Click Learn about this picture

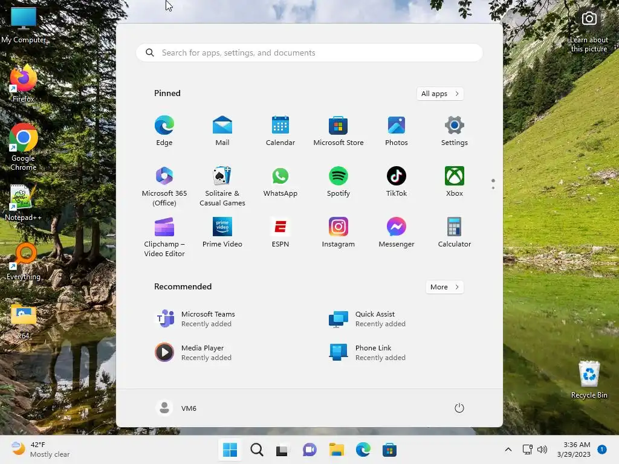coord(589,31)
